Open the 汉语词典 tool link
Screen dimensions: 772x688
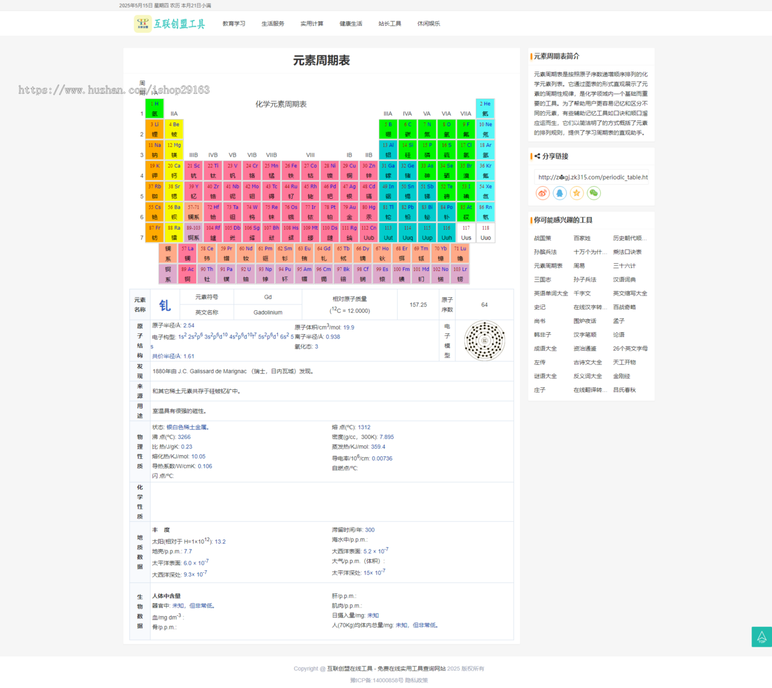625,280
